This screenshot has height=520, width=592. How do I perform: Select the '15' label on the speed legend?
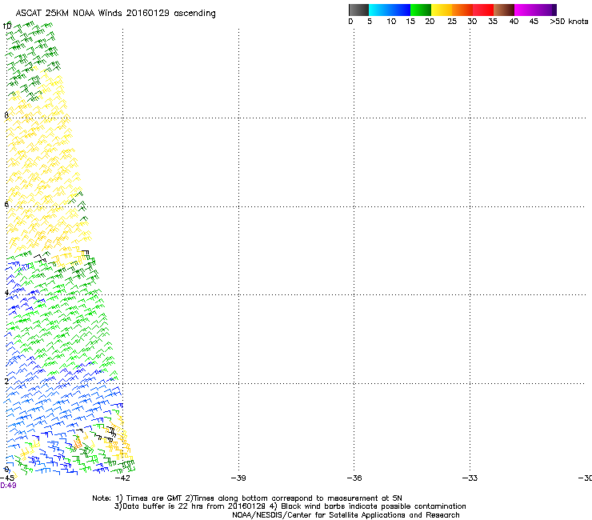coord(410,22)
